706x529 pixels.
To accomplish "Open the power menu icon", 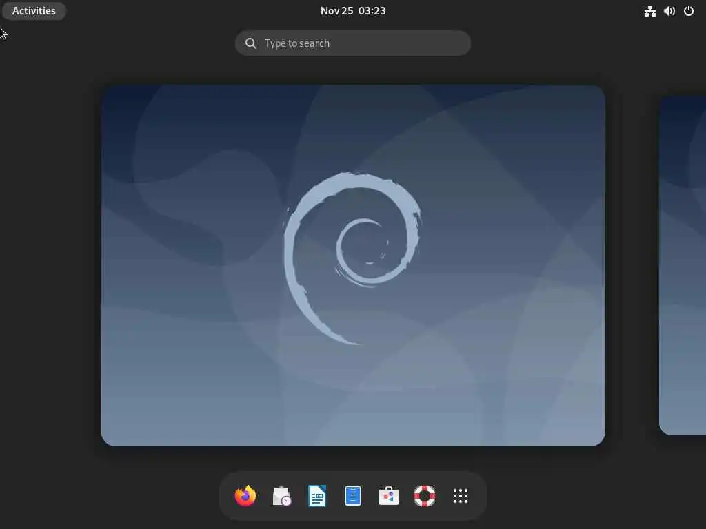I will pyautogui.click(x=689, y=11).
